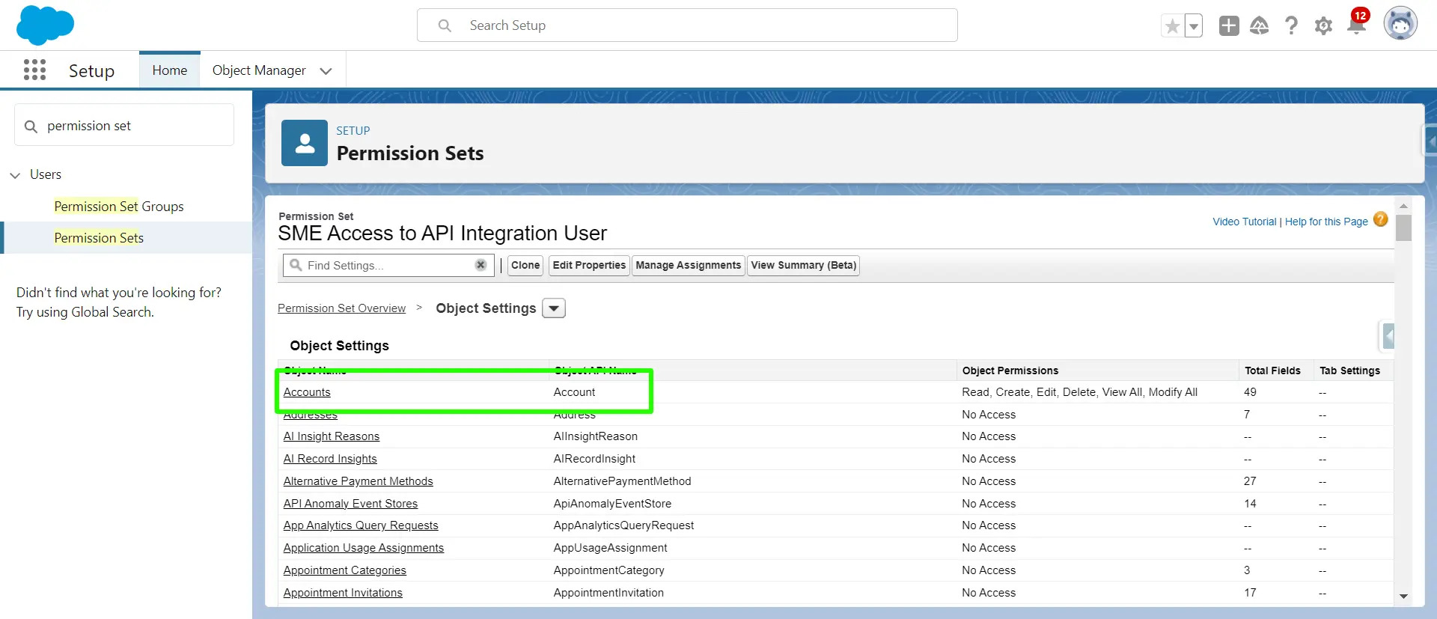View notifications via the bell icon

click(x=1355, y=26)
